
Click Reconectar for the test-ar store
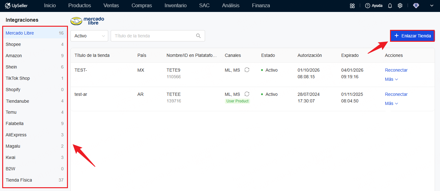[x=396, y=94]
